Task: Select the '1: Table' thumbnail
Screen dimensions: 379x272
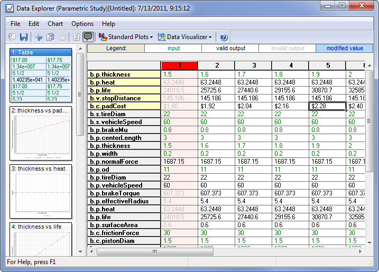Action: point(41,74)
